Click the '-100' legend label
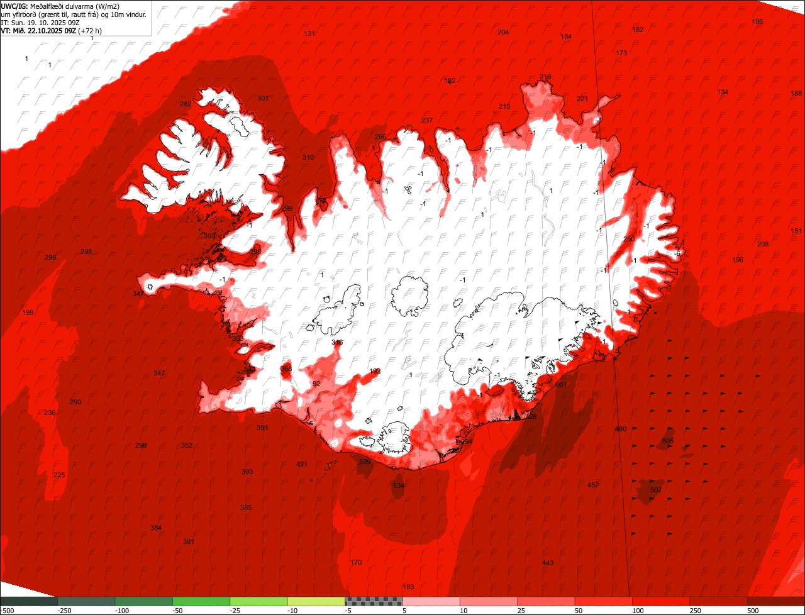This screenshot has width=805, height=615. [x=122, y=611]
